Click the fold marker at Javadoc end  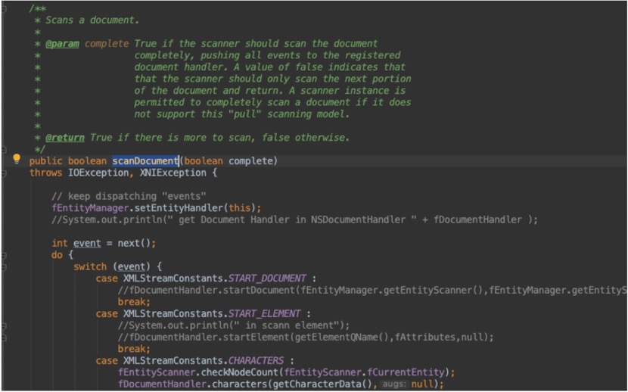pos(4,150)
